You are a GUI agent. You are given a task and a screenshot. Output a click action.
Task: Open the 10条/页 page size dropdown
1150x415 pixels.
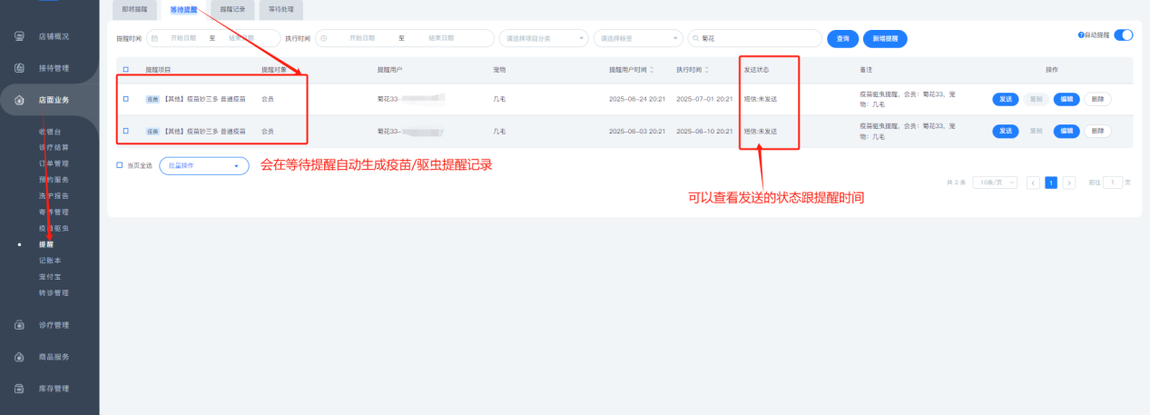pos(995,183)
